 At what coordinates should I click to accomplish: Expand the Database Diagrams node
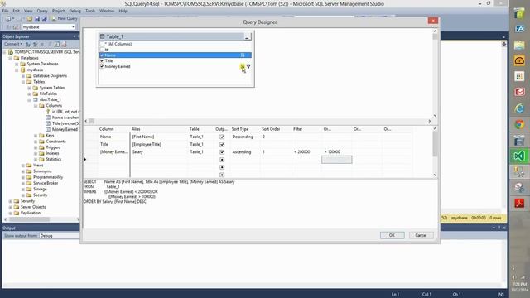[23, 76]
